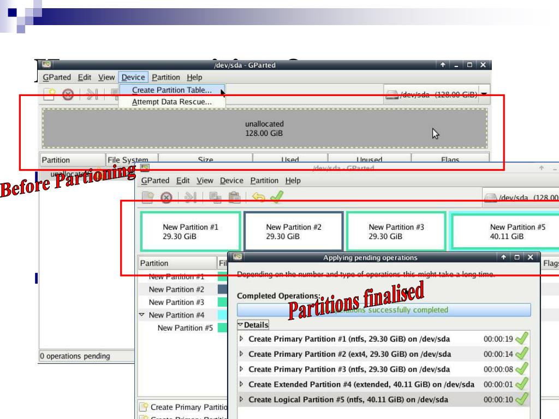The image size is (559, 419).
Task: Open GParted menu in front window
Action: click(155, 181)
